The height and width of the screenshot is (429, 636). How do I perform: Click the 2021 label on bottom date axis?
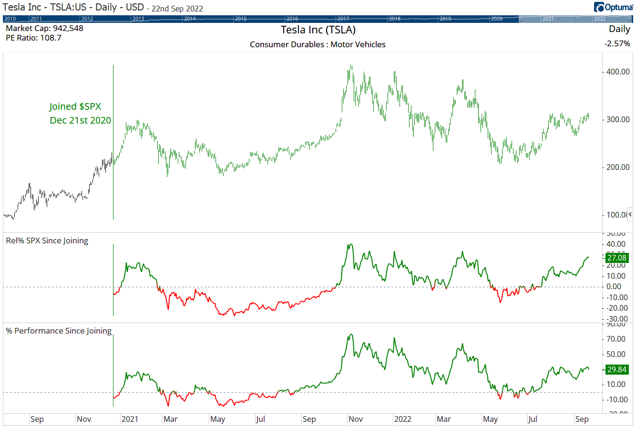[x=130, y=419]
